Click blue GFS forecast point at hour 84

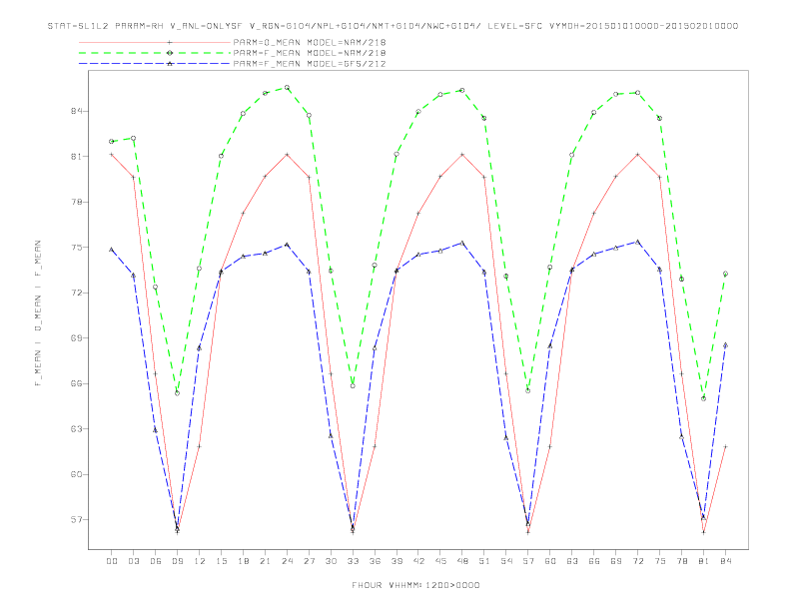pos(726,345)
